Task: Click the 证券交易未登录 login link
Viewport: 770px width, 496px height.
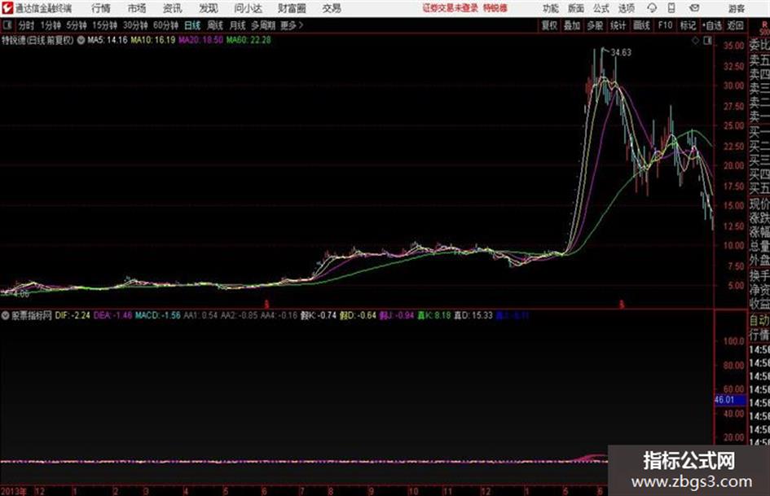Action: (x=450, y=8)
